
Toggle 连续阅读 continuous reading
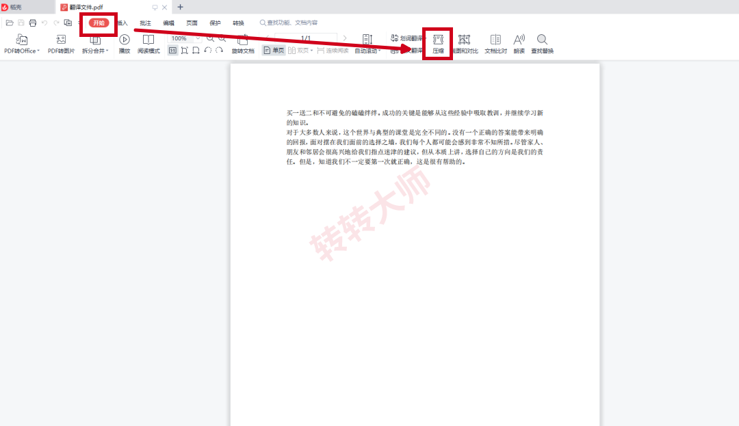click(333, 51)
